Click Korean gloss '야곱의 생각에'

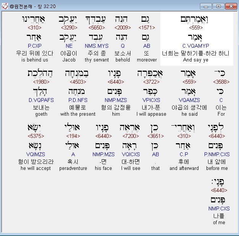pyautogui.click(x=189, y=108)
